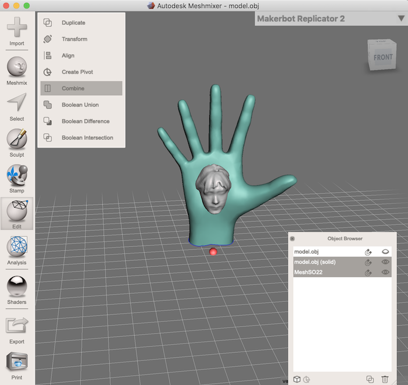Image resolution: width=408 pixels, height=385 pixels.
Task: Click duplicate icon in Object Browser footer
Action: 370,379
